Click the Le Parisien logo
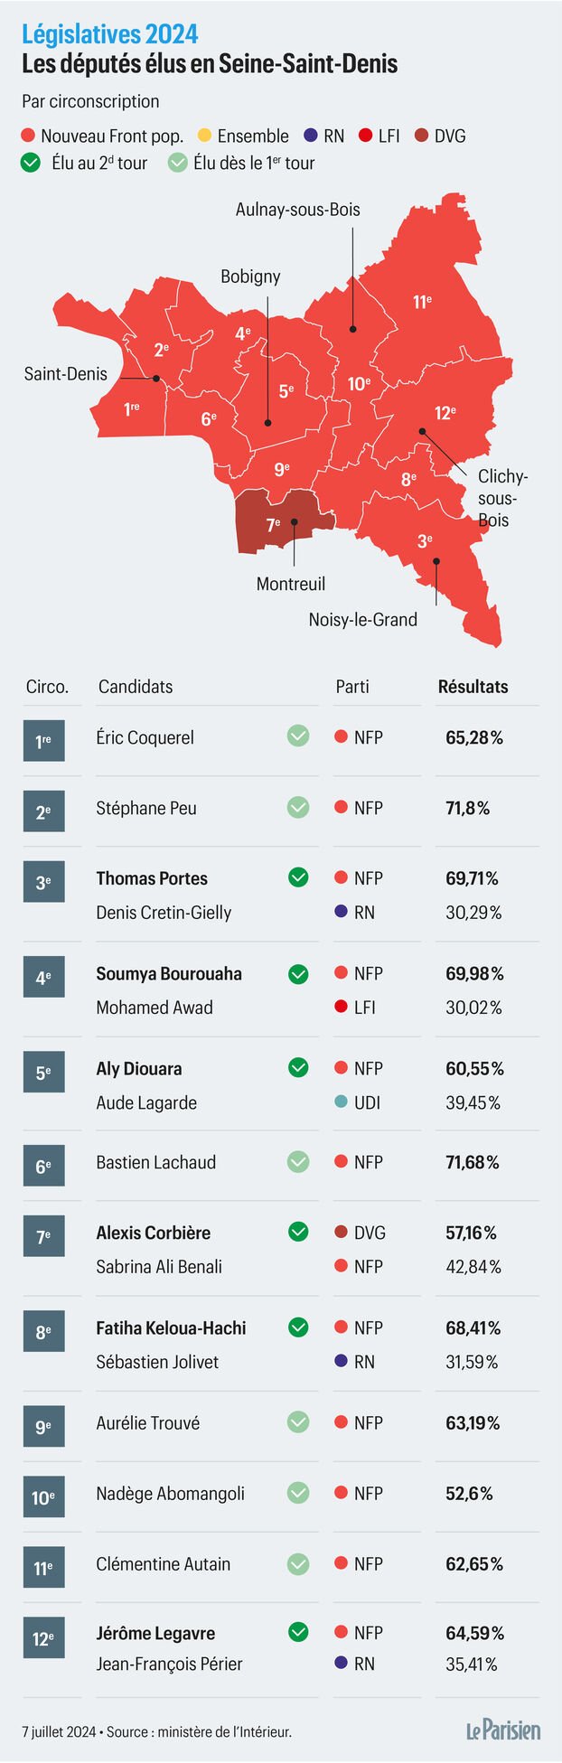This screenshot has width=562, height=1763. click(503, 1730)
